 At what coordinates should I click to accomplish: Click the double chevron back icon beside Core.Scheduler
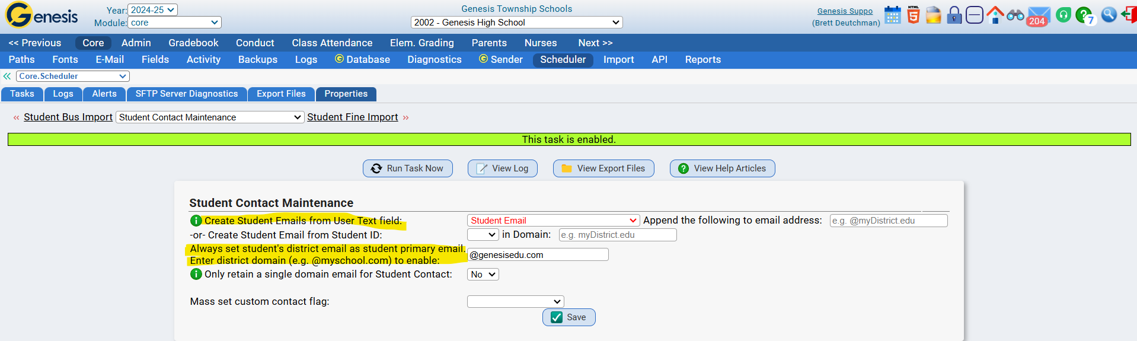pyautogui.click(x=7, y=76)
